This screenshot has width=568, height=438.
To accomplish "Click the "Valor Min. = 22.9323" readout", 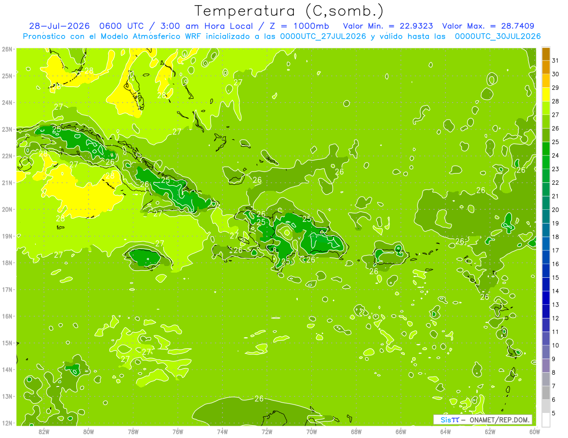I will click(388, 26).
